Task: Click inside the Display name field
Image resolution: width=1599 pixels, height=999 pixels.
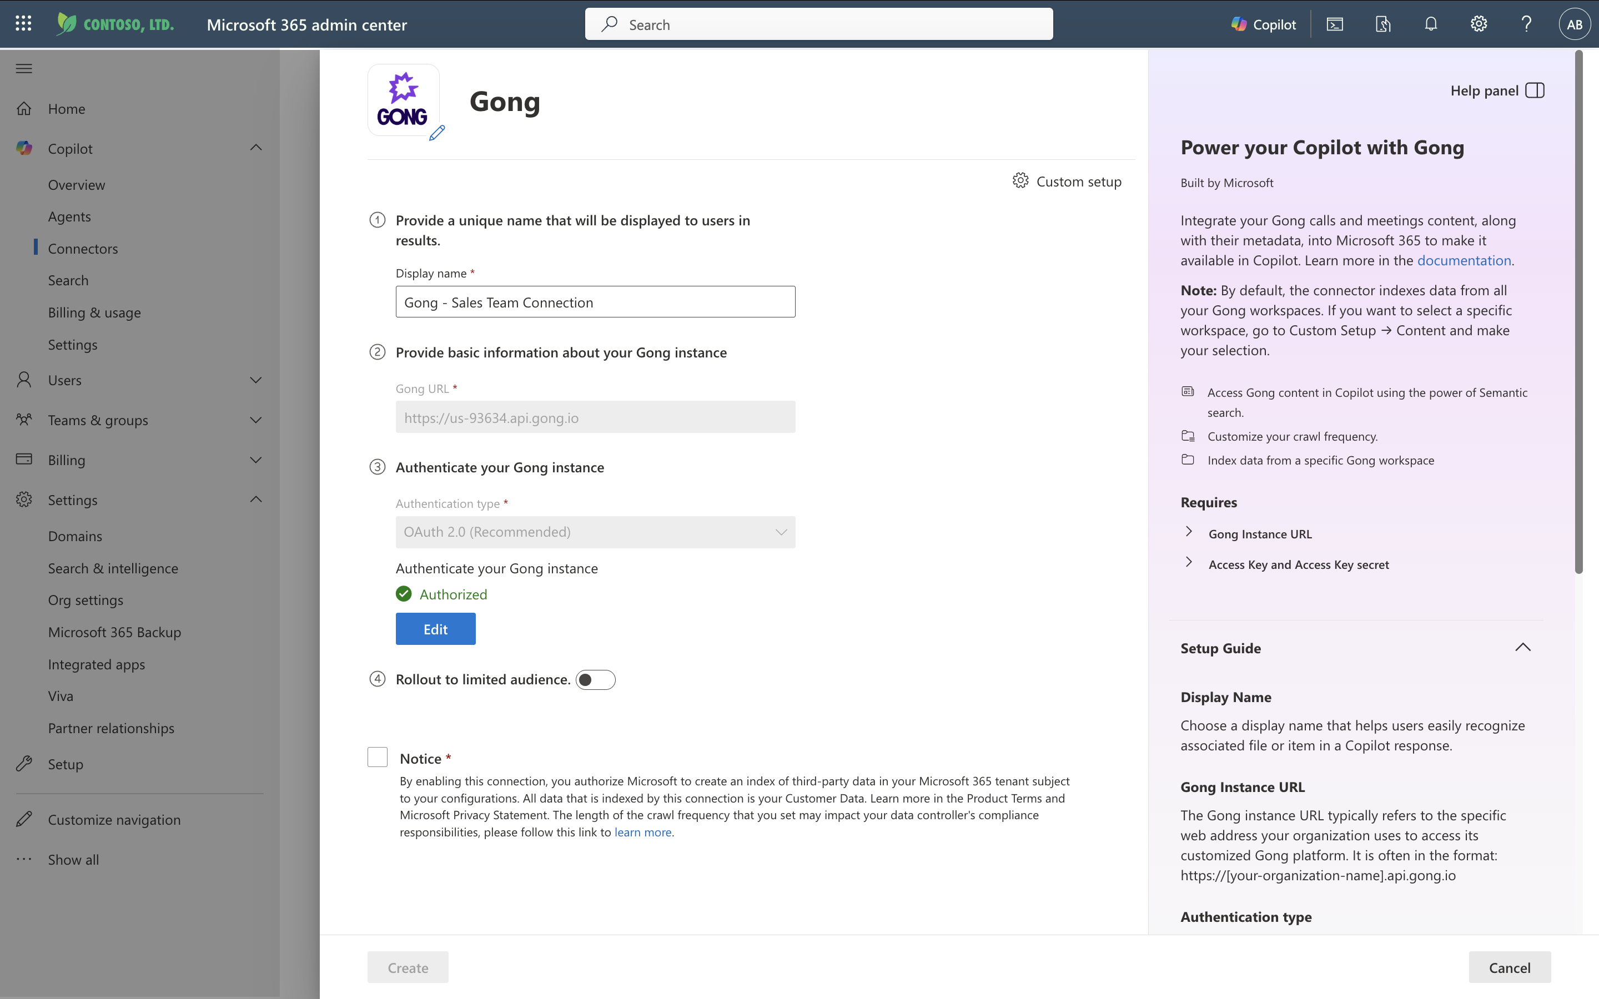Action: coord(594,301)
